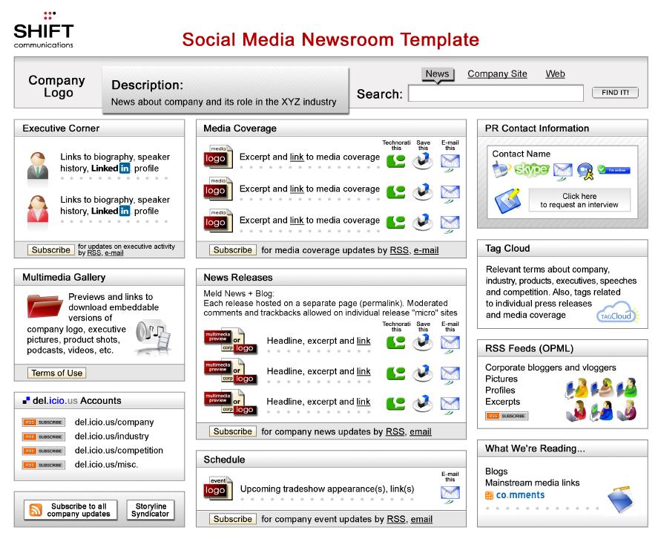Click the I'm online status badge
Viewport: 661px width, 539px height.
click(x=614, y=170)
